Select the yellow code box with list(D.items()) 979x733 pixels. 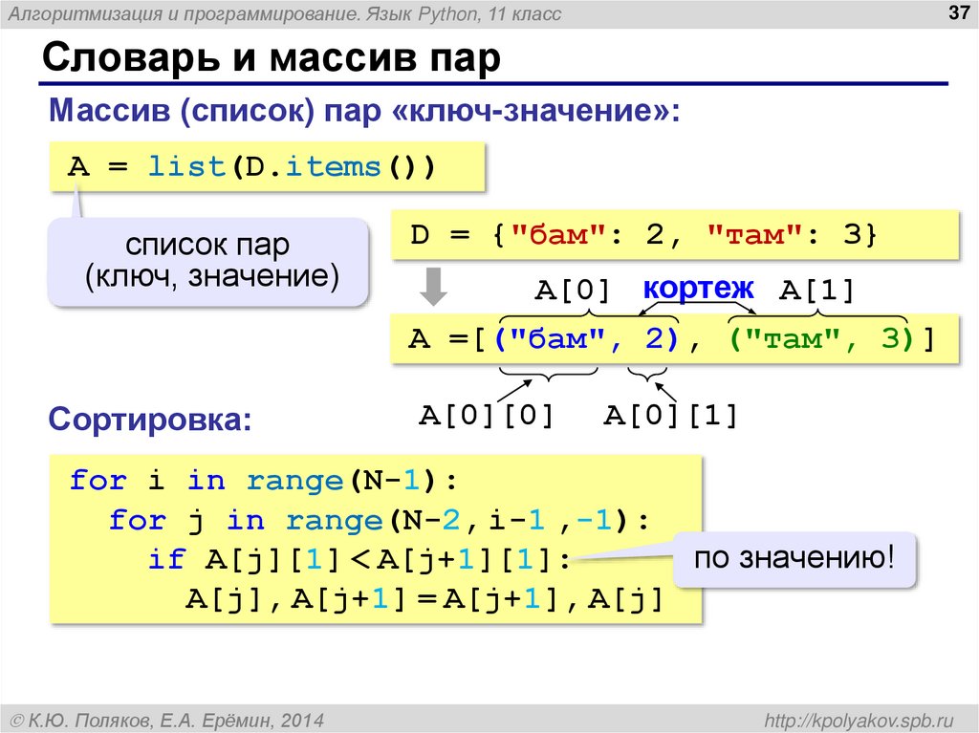tap(268, 166)
